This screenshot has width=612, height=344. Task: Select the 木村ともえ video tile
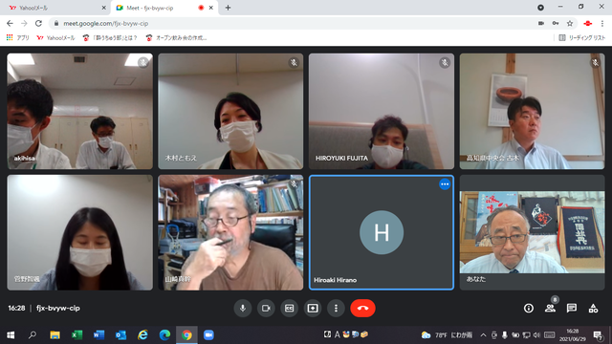(230, 111)
